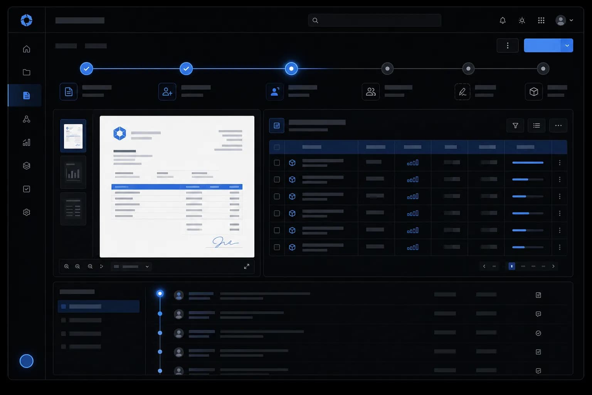592x395 pixels.
Task: Select the highlighted documents icon in the sidebar
Action: (27, 95)
